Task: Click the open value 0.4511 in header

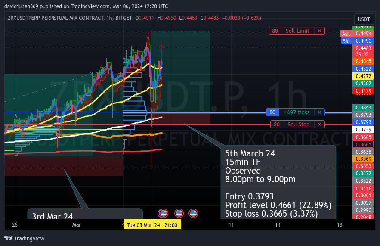Action: click(146, 18)
